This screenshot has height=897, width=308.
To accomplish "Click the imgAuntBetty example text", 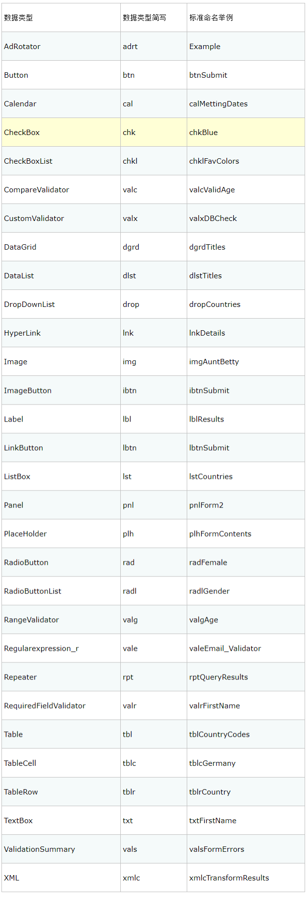I will 214,362.
